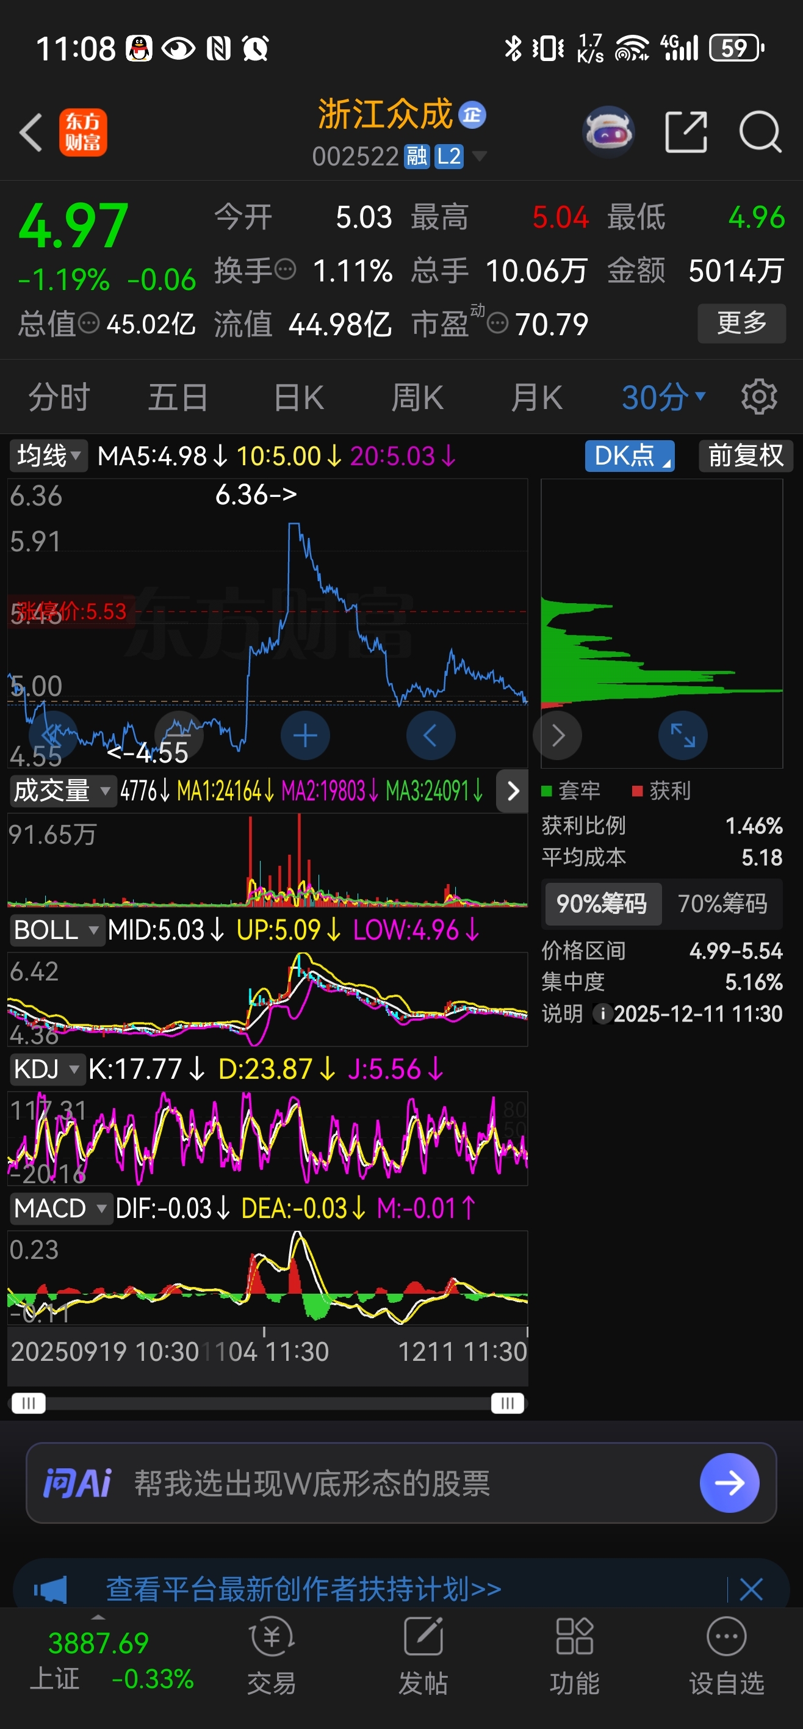Close the creator plan banner
The image size is (803, 1729).
pos(751,1589)
